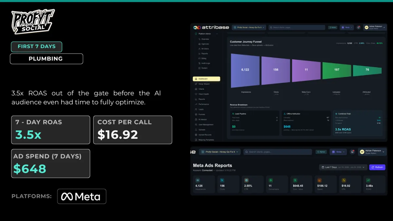The height and width of the screenshot is (221, 393).
Task: Click the Offline Attribution upload icon
Action: [284, 114]
